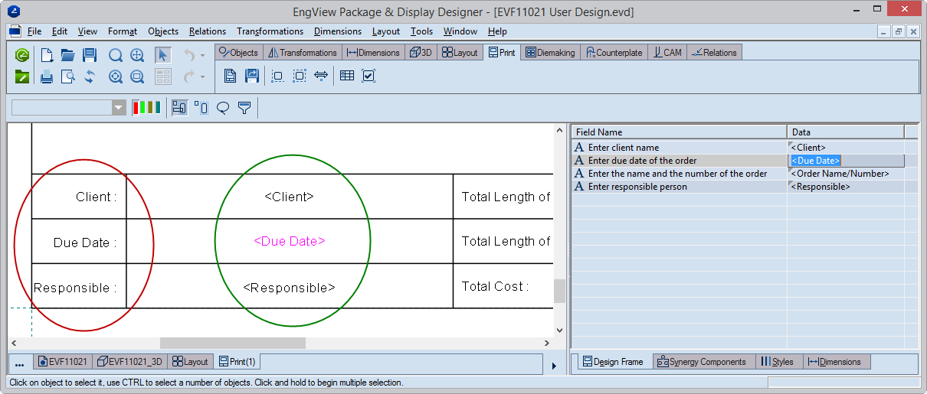This screenshot has width=927, height=394.
Task: Switch to the Diemaking toolbar tab
Action: pyautogui.click(x=550, y=53)
